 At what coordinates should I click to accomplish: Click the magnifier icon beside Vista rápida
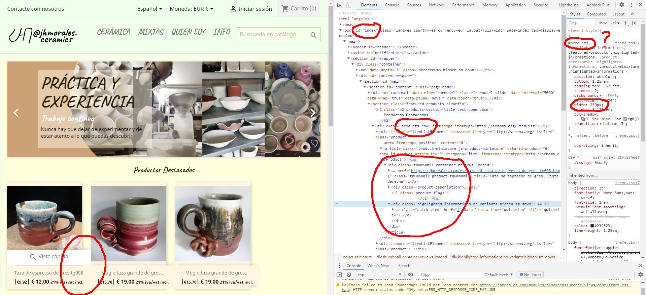(x=33, y=257)
